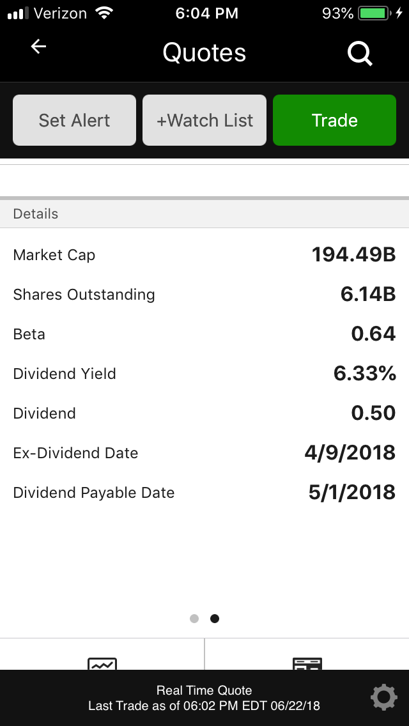The height and width of the screenshot is (726, 409).
Task: Open the search magnifier icon
Action: pos(360,54)
